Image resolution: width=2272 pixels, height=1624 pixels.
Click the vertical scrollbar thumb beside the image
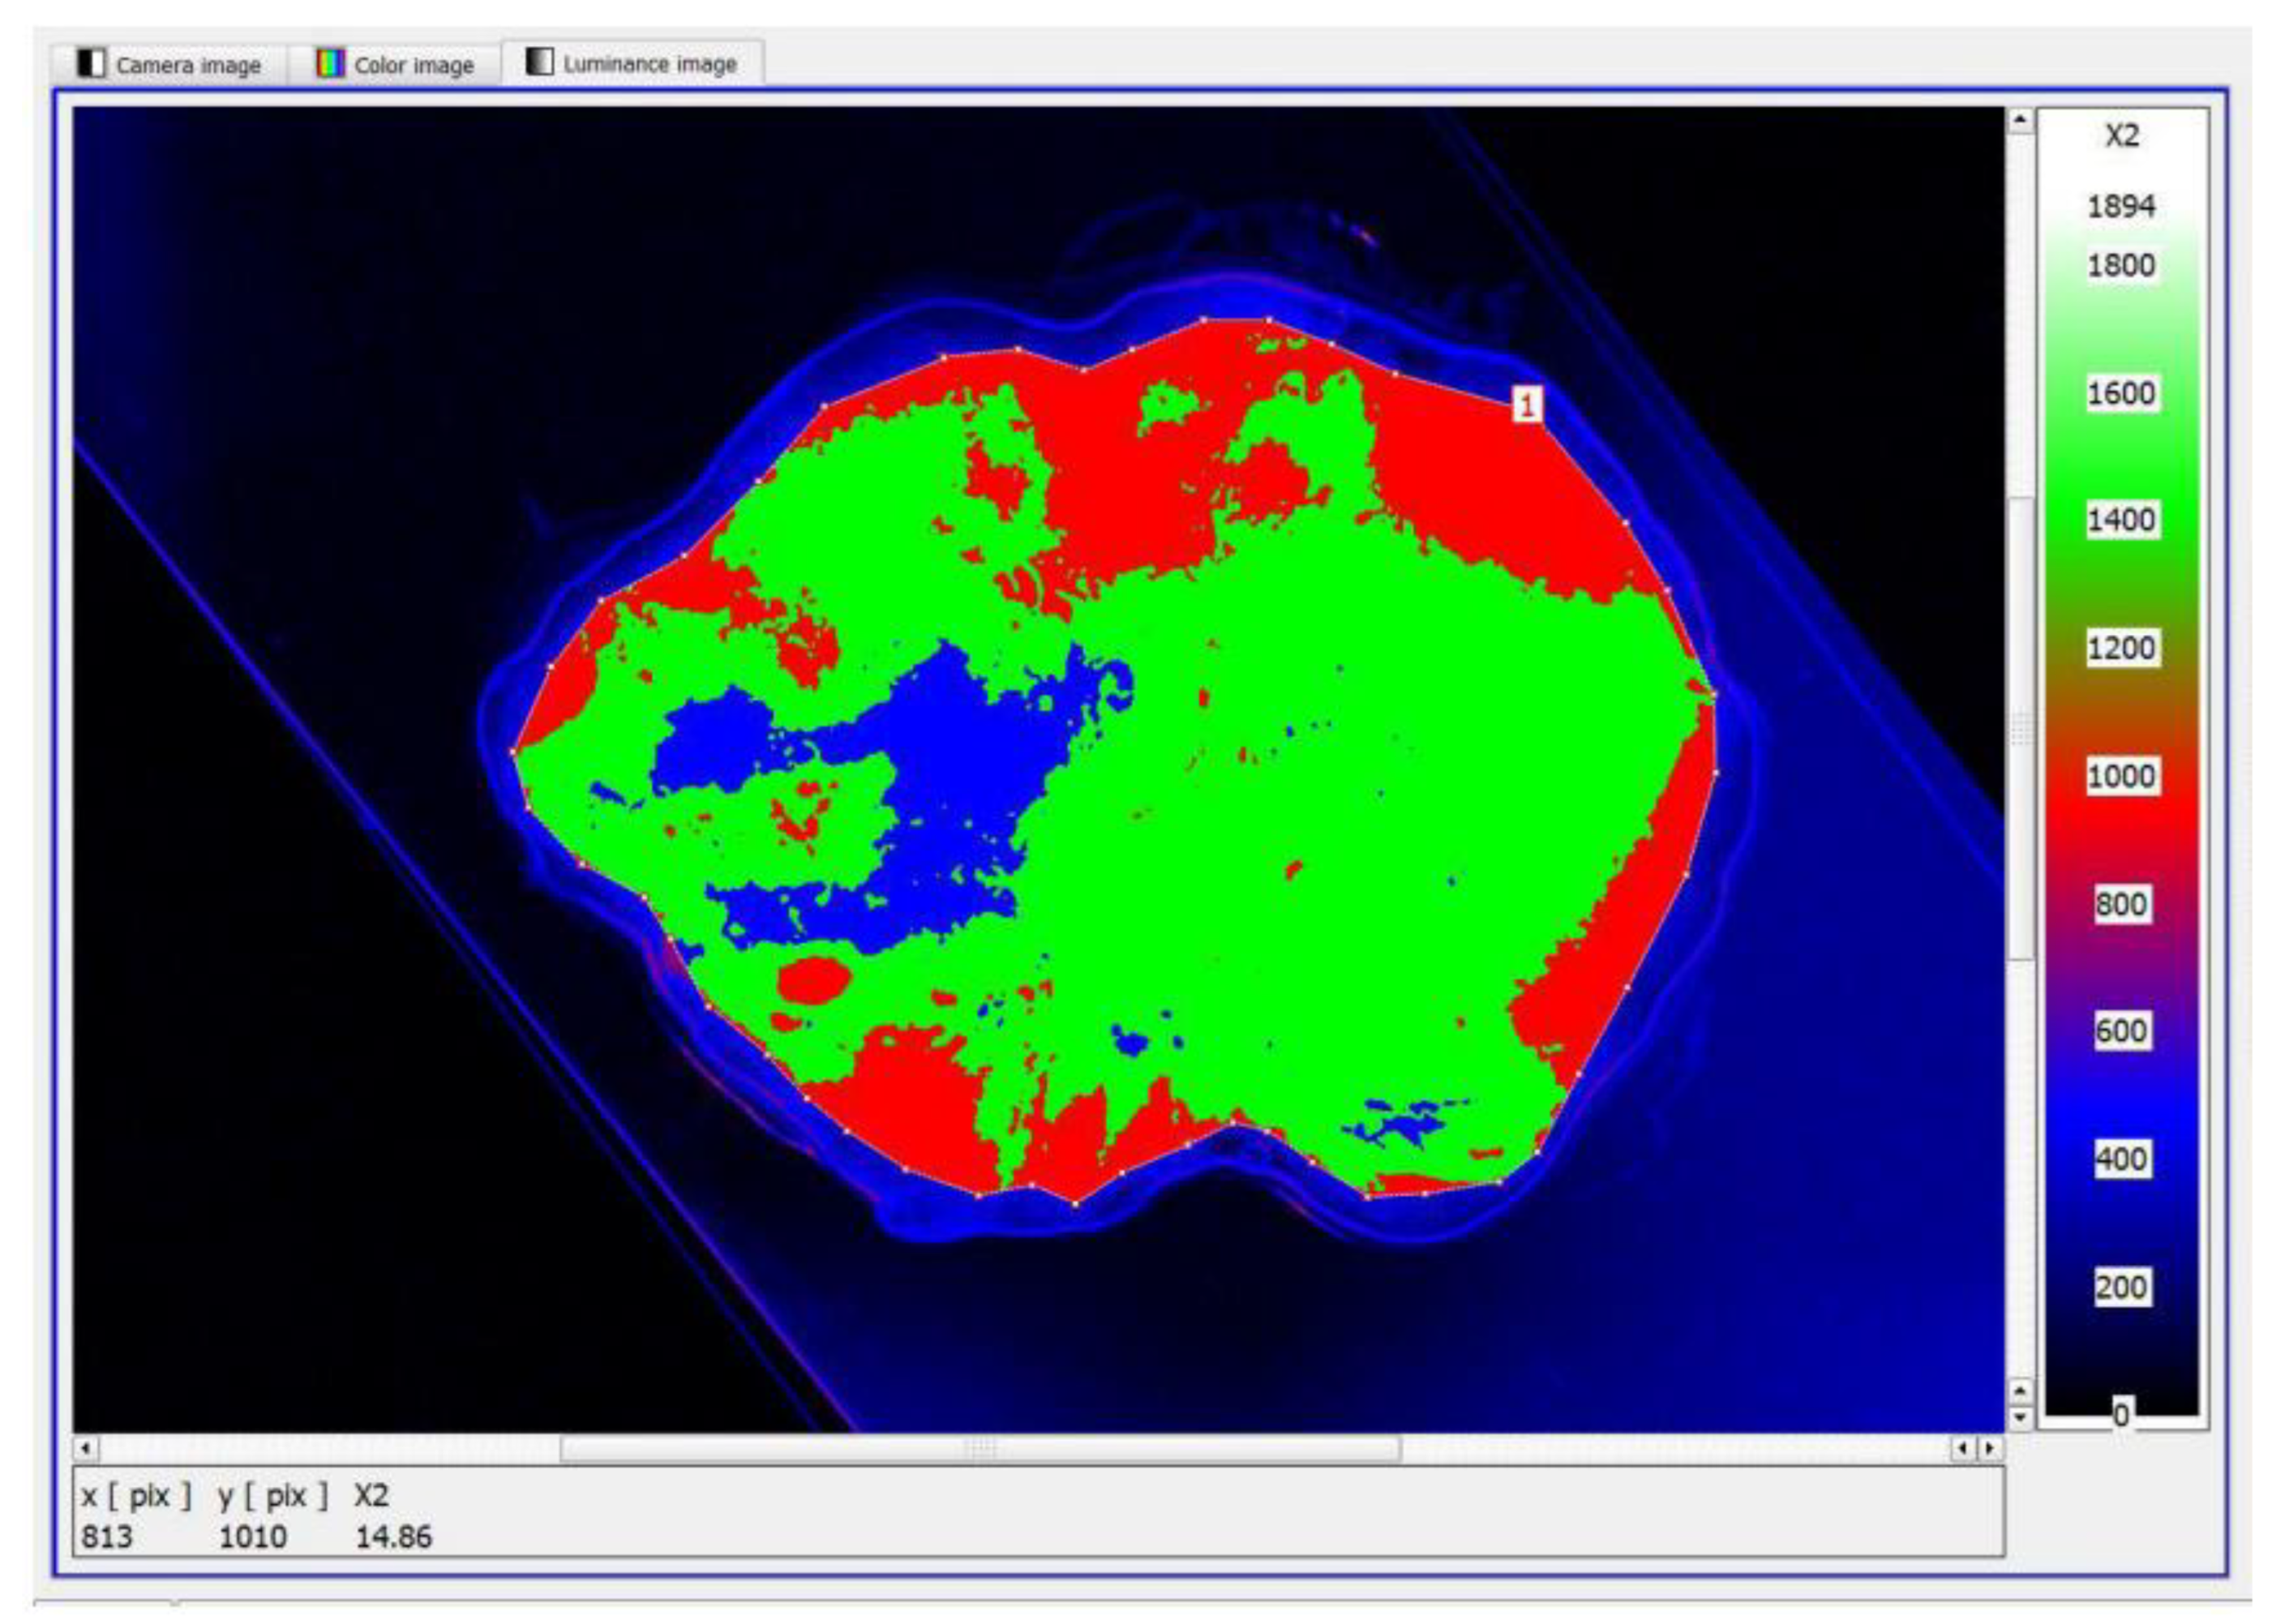2020,727
